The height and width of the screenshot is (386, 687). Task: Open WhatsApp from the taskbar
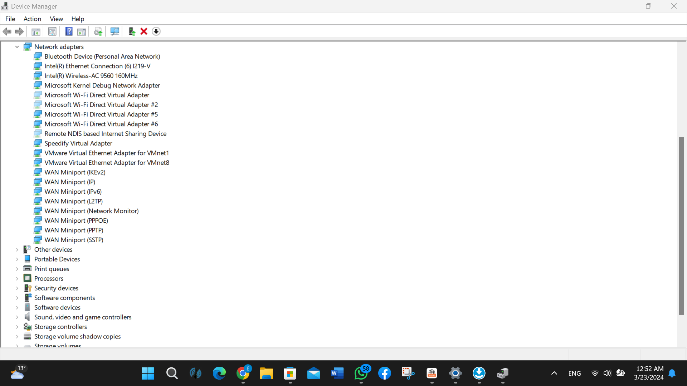tap(361, 373)
